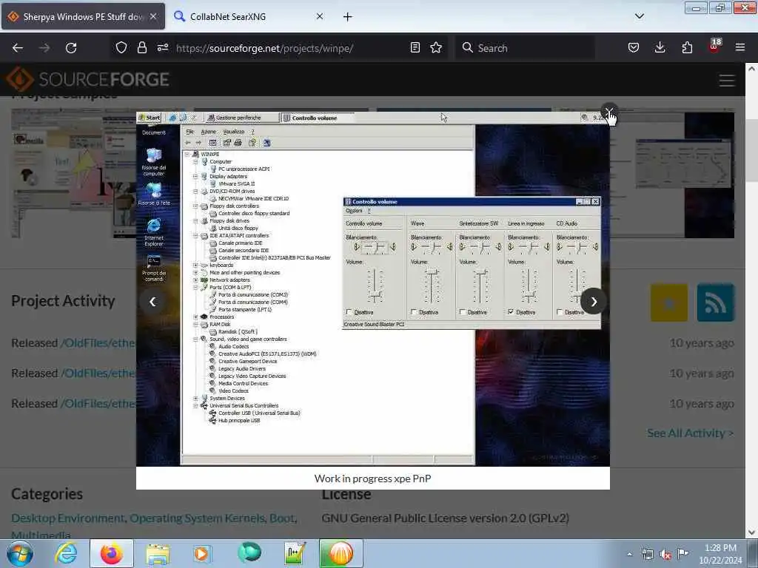Open the Action Center flag icon
Viewport: 758px width, 568px height.
click(x=682, y=554)
